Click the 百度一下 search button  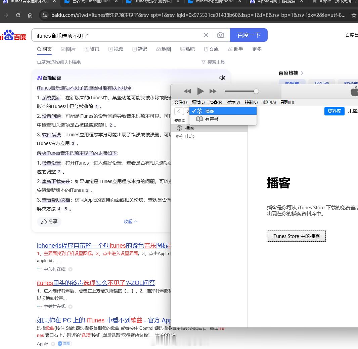(x=249, y=35)
